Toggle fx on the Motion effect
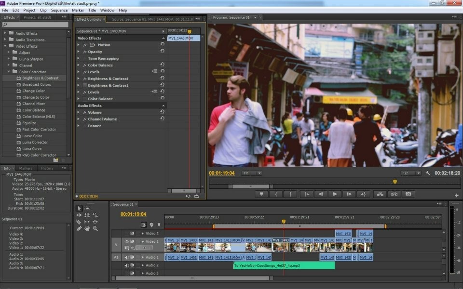 tap(85, 45)
